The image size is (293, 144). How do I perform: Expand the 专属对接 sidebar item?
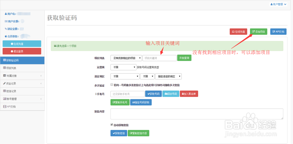(x=22, y=76)
